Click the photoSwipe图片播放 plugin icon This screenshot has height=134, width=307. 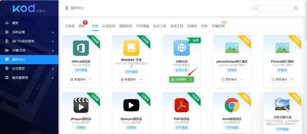(x=232, y=48)
